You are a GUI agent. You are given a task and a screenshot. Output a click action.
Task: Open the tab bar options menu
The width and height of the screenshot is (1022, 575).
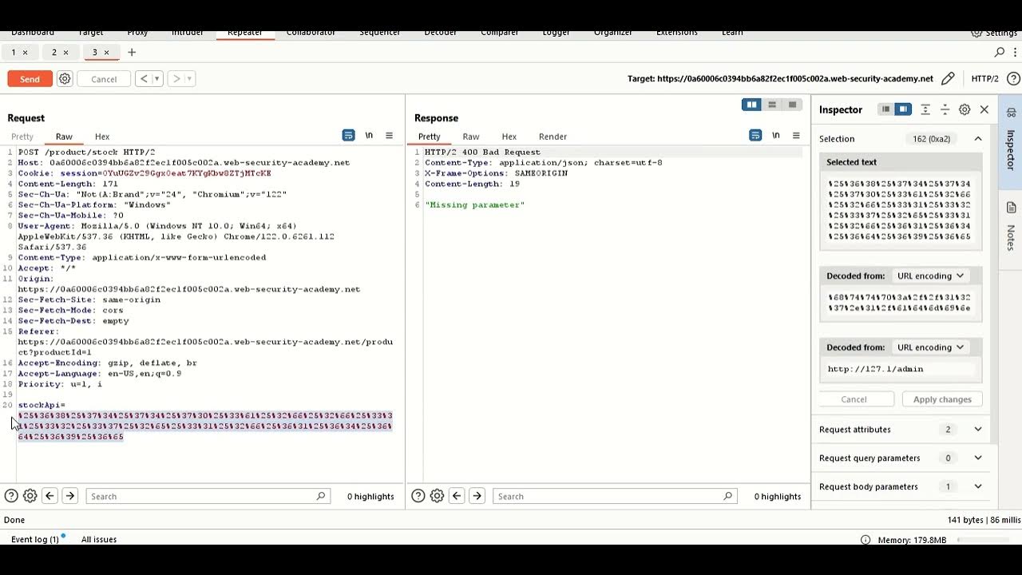(1013, 53)
